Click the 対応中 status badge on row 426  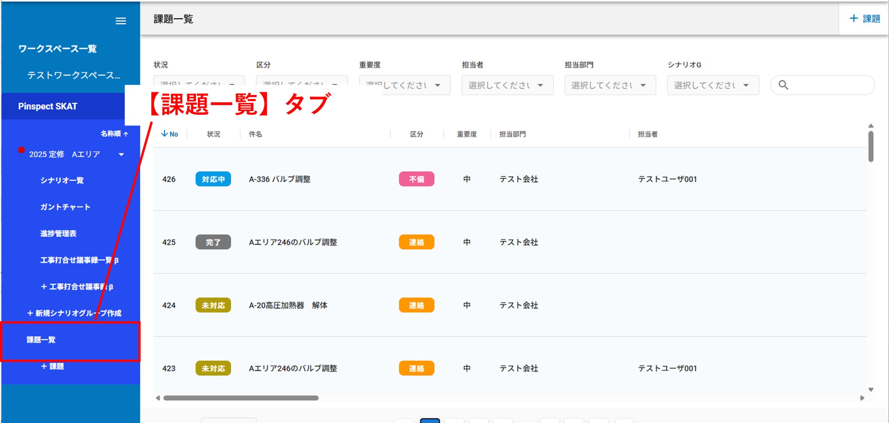tap(213, 179)
